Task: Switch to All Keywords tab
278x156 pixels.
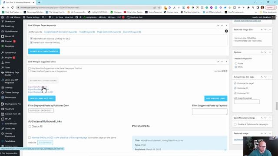Action: (36, 32)
